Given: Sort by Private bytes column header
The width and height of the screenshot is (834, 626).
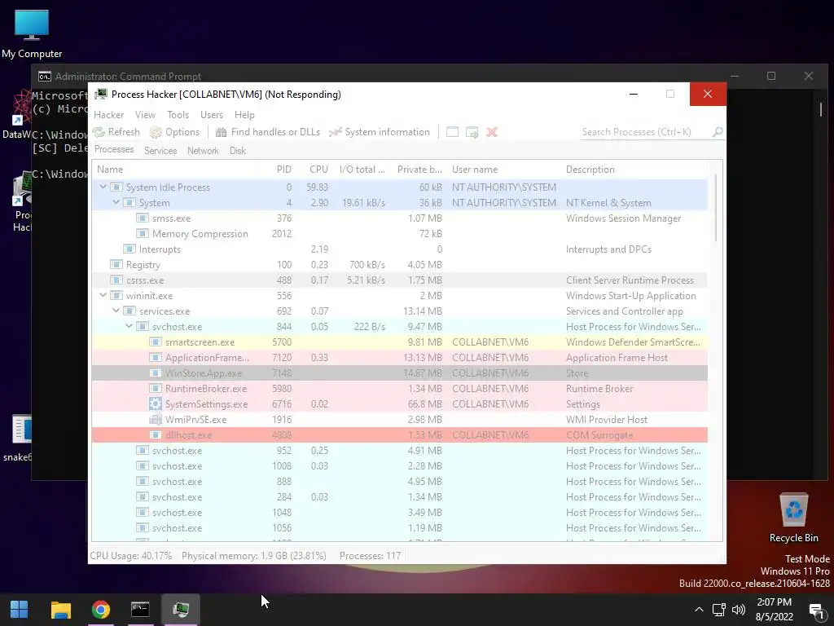Looking at the screenshot, I should (x=419, y=170).
